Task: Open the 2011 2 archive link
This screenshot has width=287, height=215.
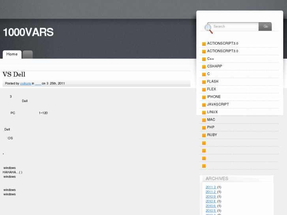Action: 211,192
